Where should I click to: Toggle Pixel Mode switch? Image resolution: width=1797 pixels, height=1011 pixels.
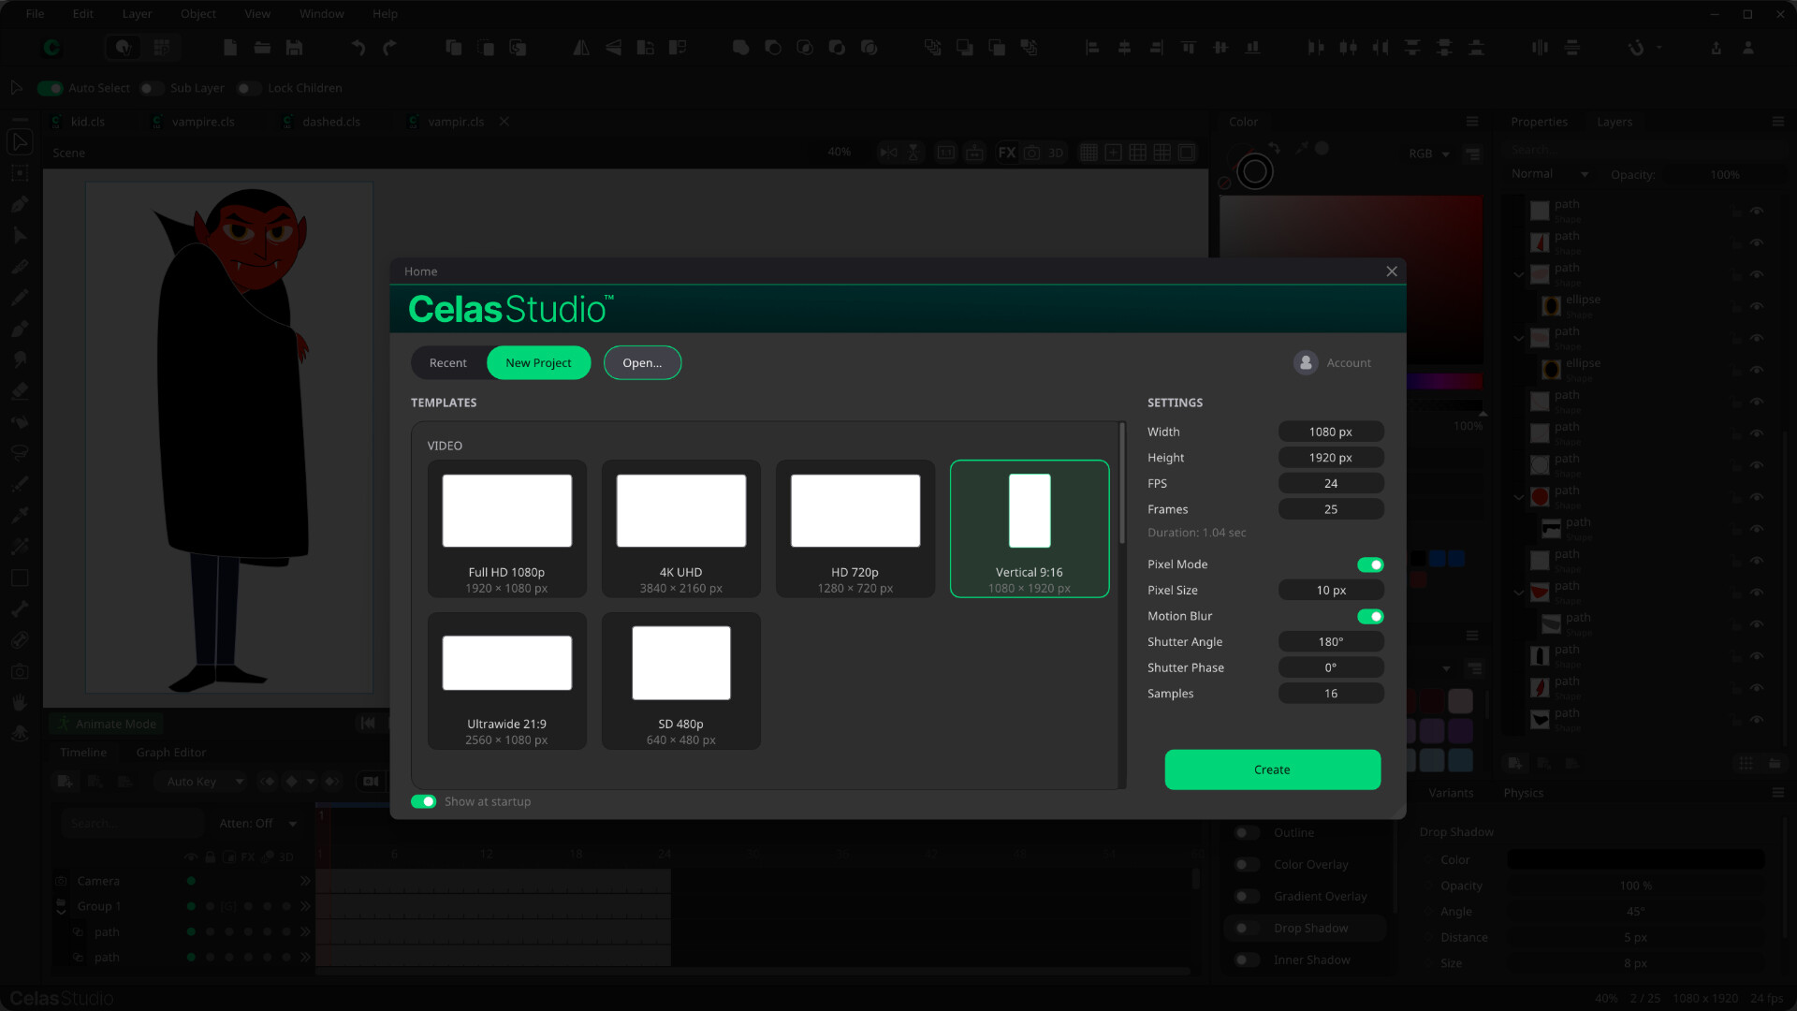[x=1370, y=564]
